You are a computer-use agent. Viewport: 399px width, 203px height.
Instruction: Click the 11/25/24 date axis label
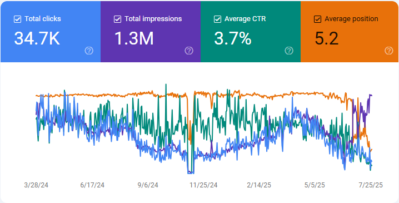[x=203, y=185]
